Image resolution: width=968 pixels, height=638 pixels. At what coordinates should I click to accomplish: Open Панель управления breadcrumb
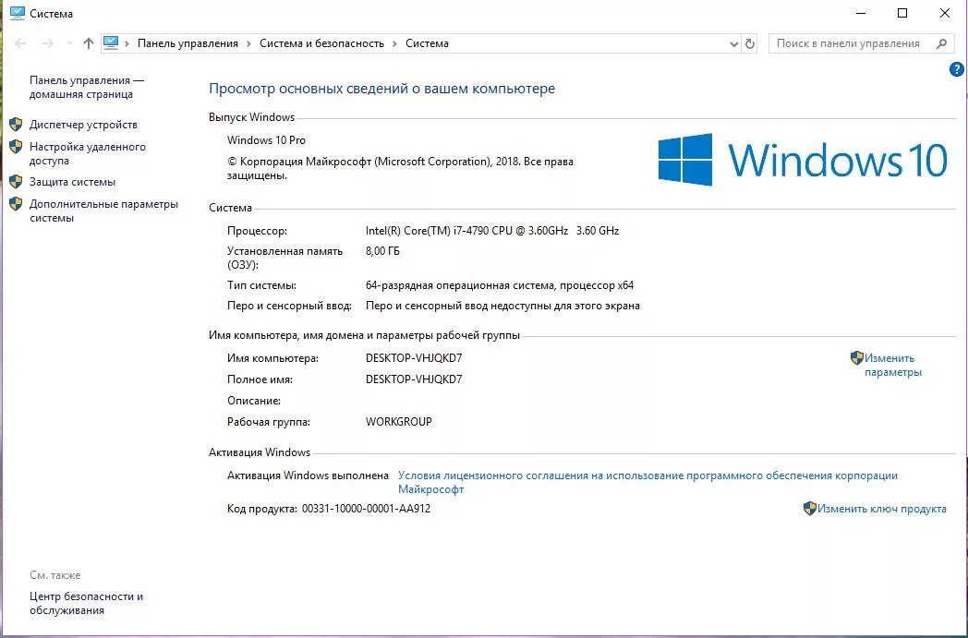(x=188, y=43)
